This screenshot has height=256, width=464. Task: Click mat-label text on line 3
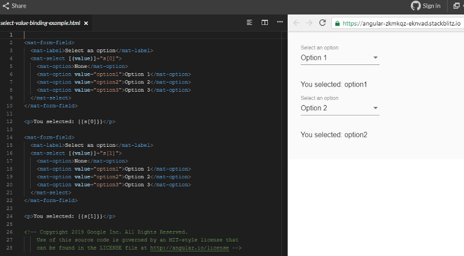pyautogui.click(x=90, y=51)
